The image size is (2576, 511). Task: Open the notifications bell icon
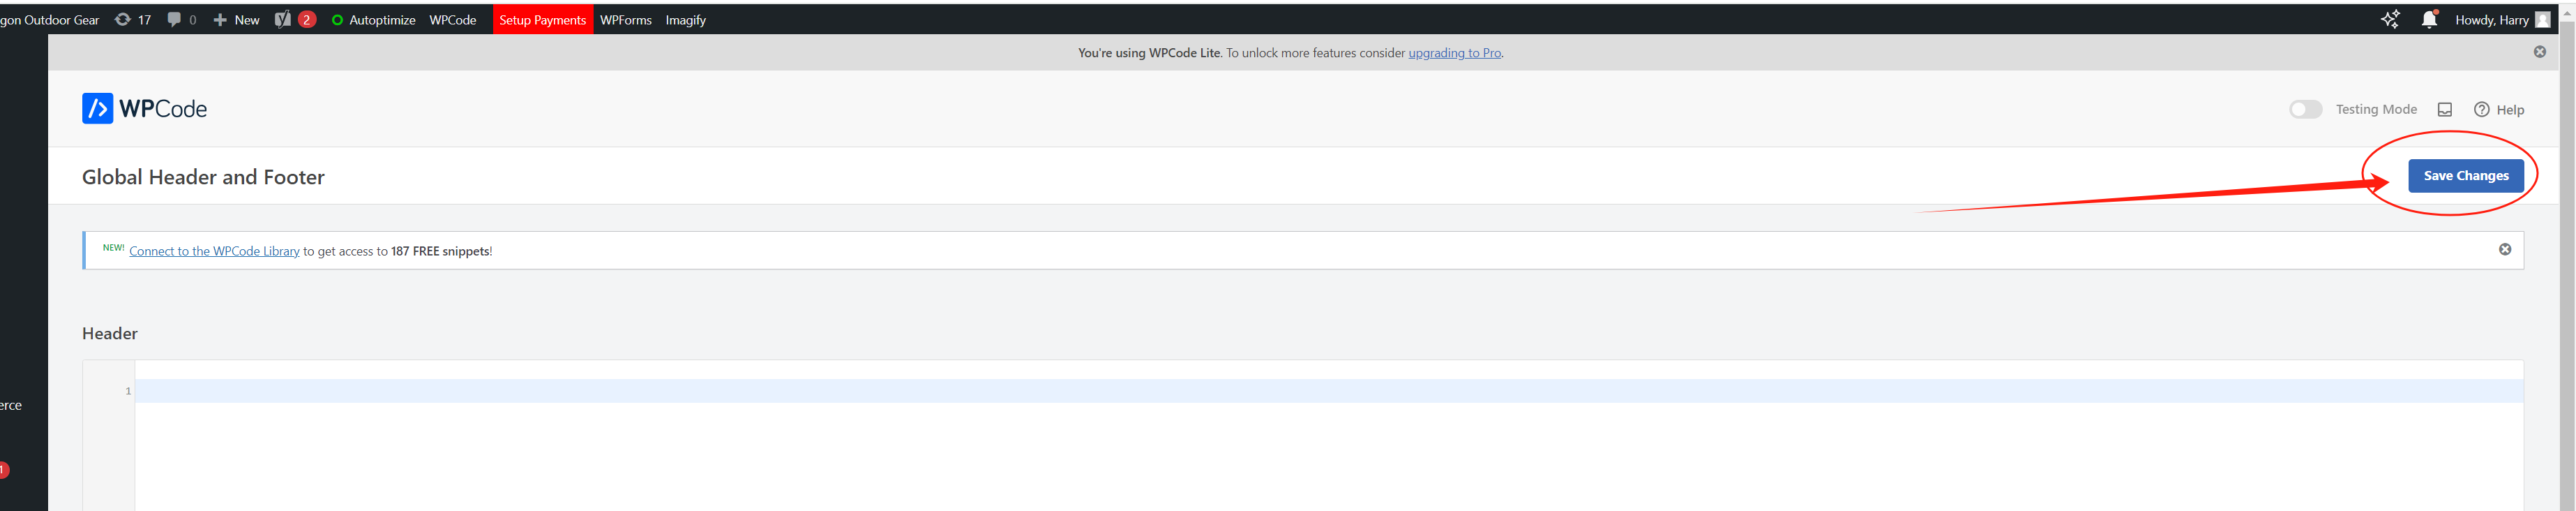pos(2428,20)
